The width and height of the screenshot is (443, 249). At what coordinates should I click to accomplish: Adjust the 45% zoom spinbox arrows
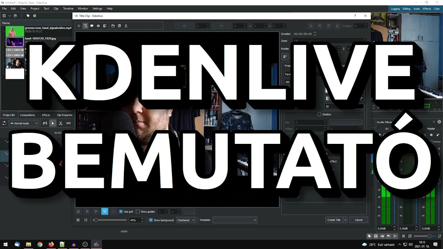(142, 220)
